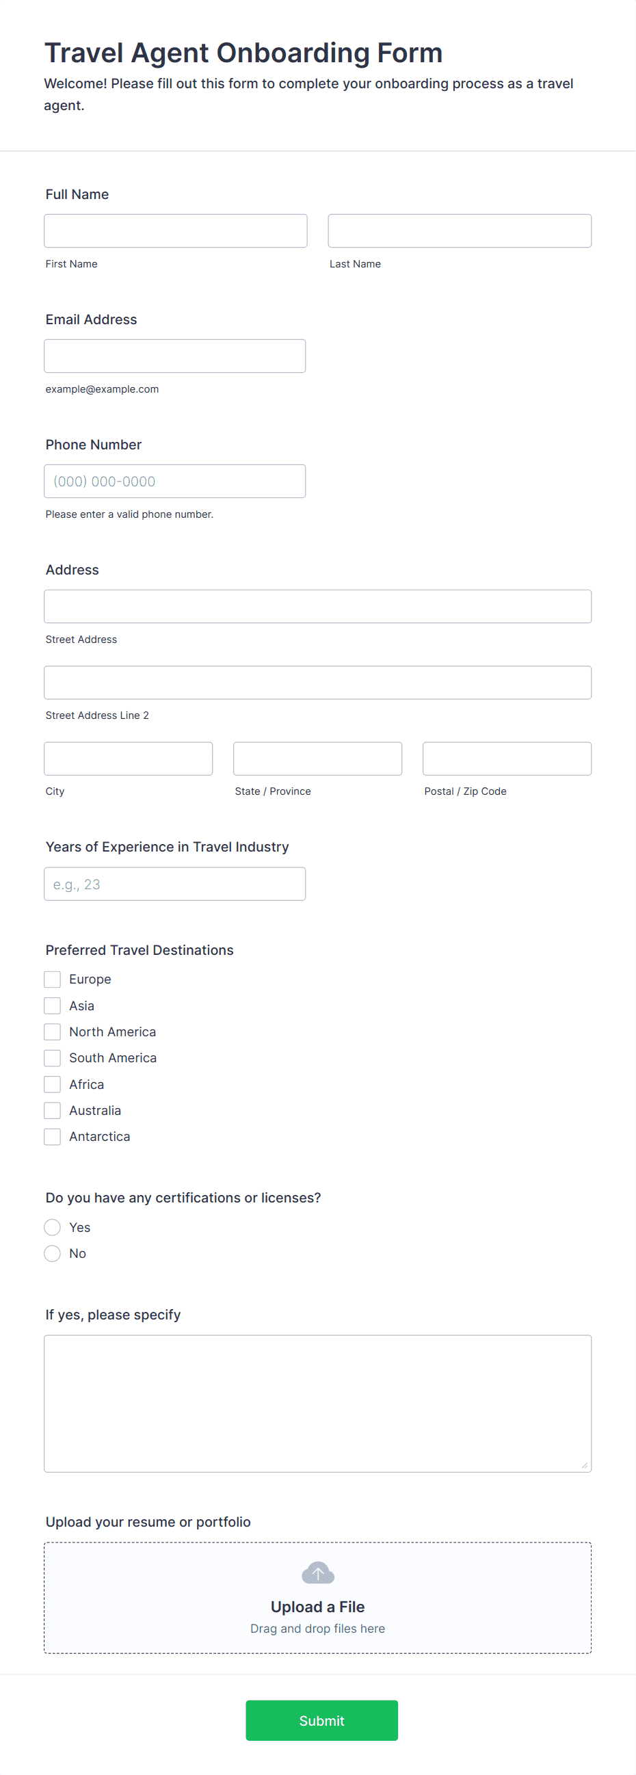636x1775 pixels.
Task: Tick the Asia checkbox
Action: [x=53, y=1005]
